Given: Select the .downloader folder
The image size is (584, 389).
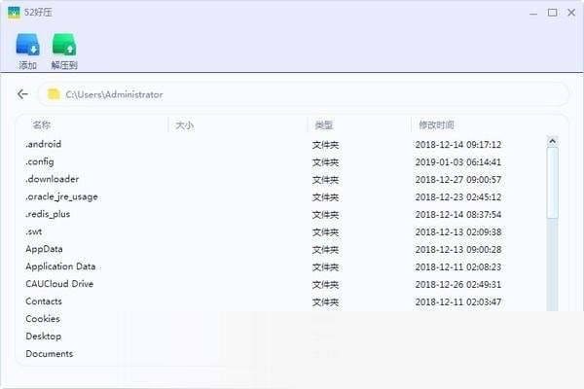Looking at the screenshot, I should (x=53, y=179).
